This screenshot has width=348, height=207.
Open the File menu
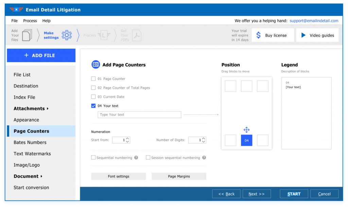click(x=14, y=21)
